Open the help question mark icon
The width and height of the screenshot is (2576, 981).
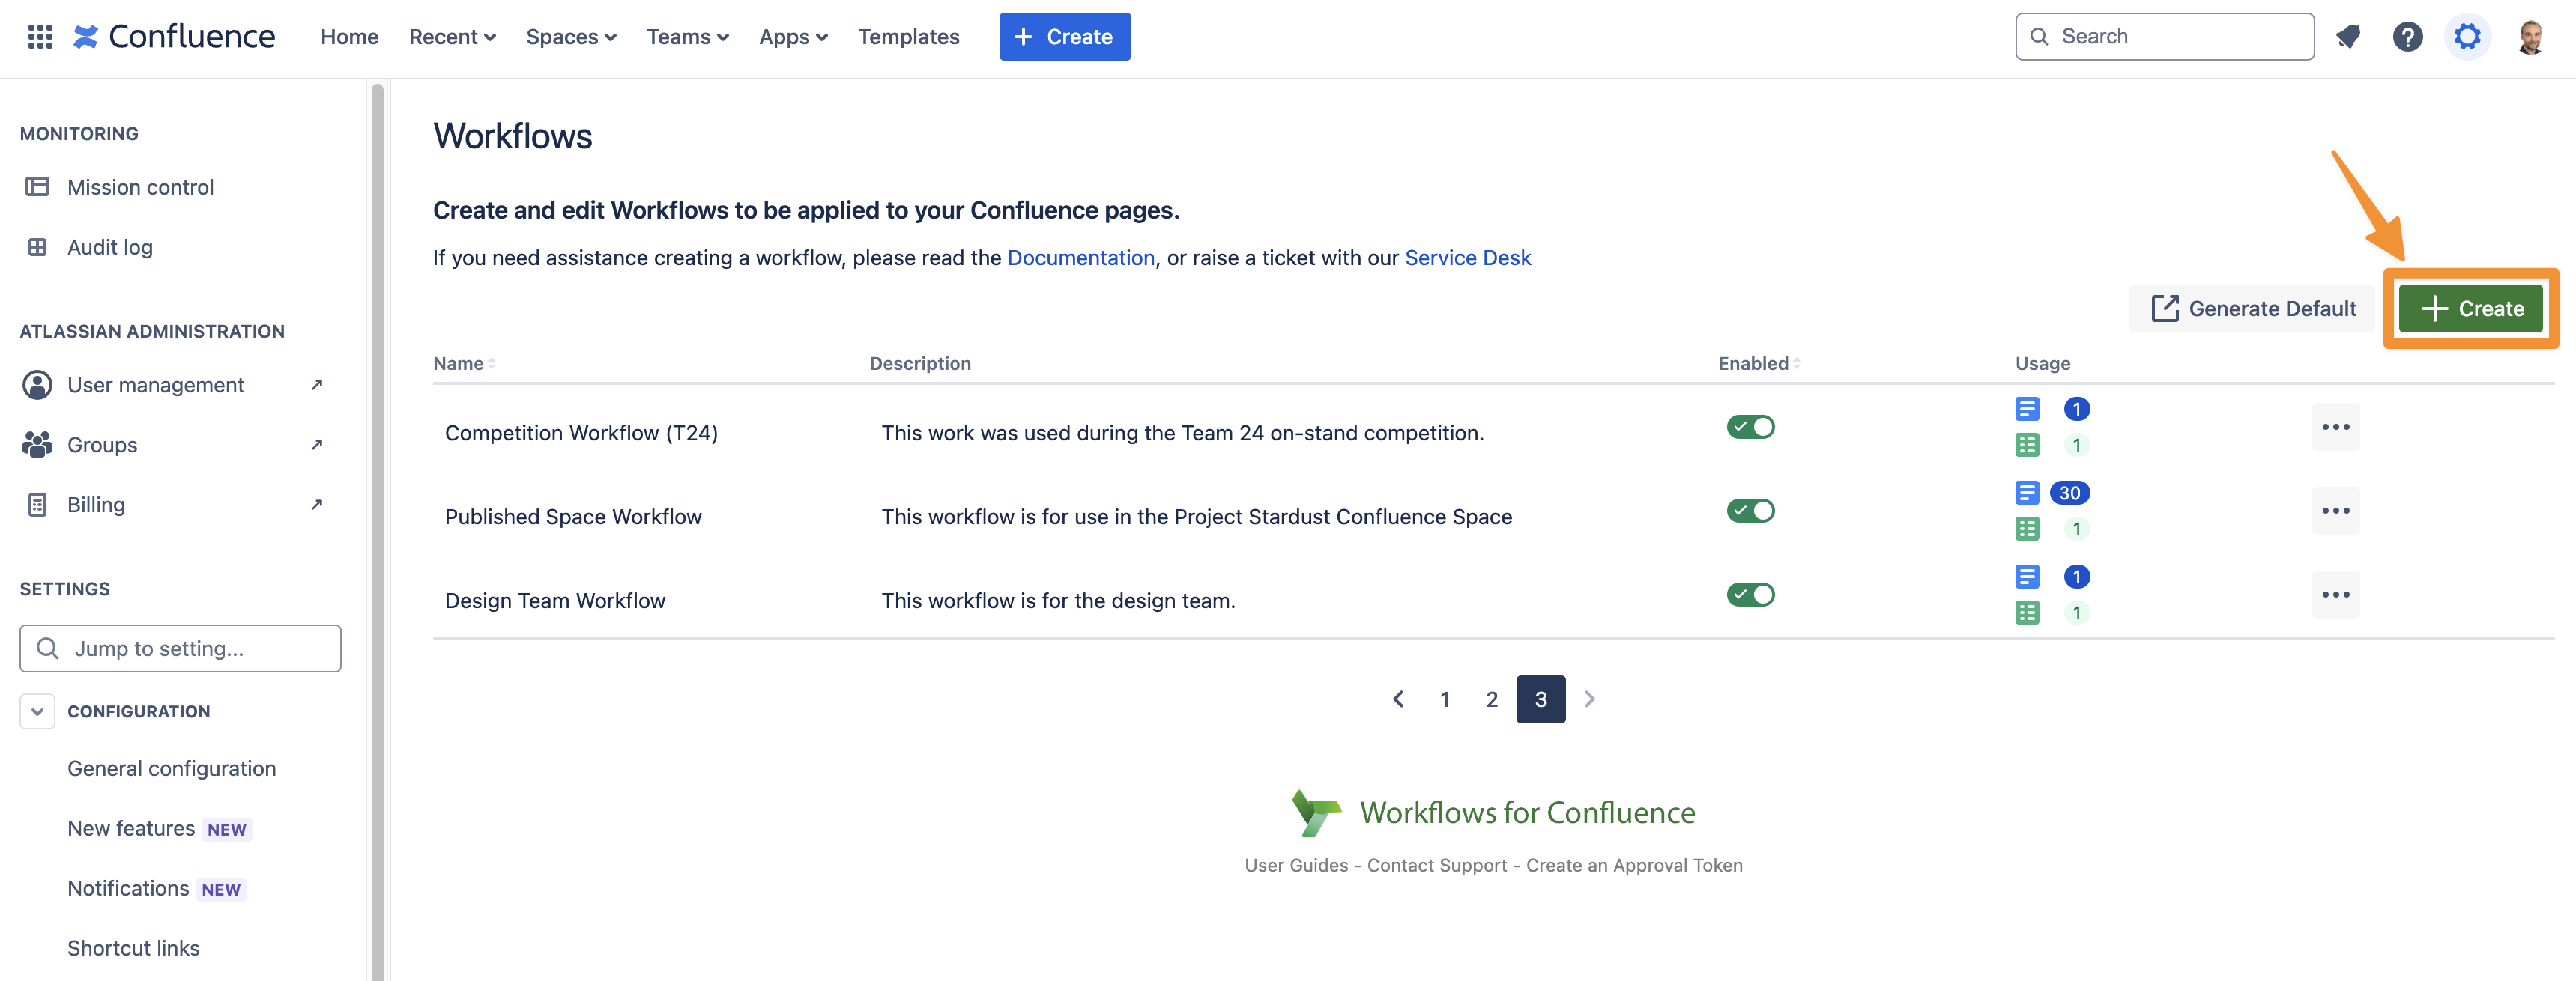tap(2408, 36)
